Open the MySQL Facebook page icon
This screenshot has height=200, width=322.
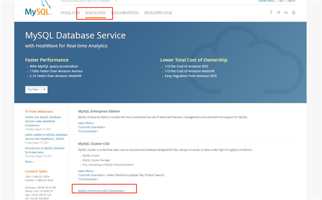271,12
